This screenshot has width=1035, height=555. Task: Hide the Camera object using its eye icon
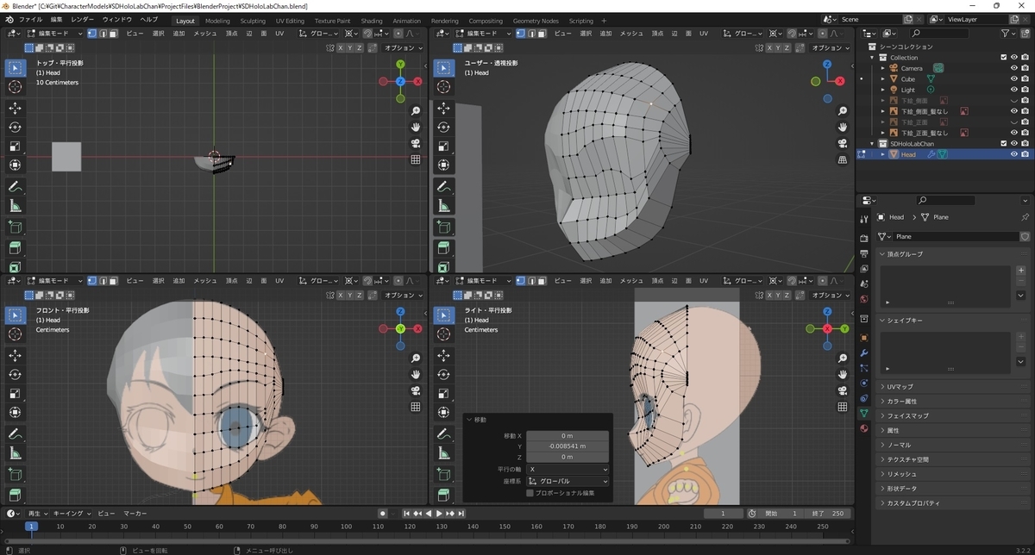click(x=1014, y=68)
